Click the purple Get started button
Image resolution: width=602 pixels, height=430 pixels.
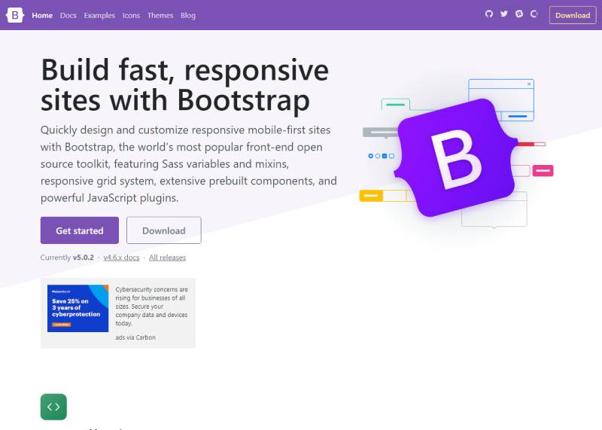(80, 230)
